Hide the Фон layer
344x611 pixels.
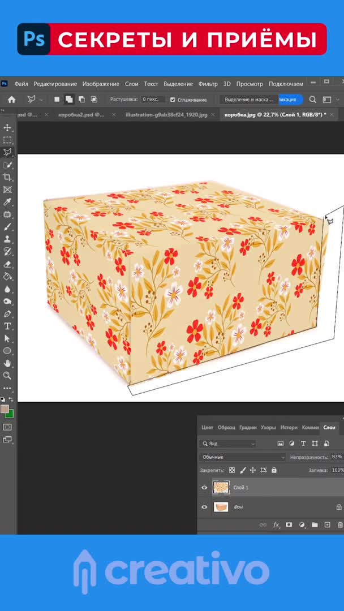[x=204, y=507]
